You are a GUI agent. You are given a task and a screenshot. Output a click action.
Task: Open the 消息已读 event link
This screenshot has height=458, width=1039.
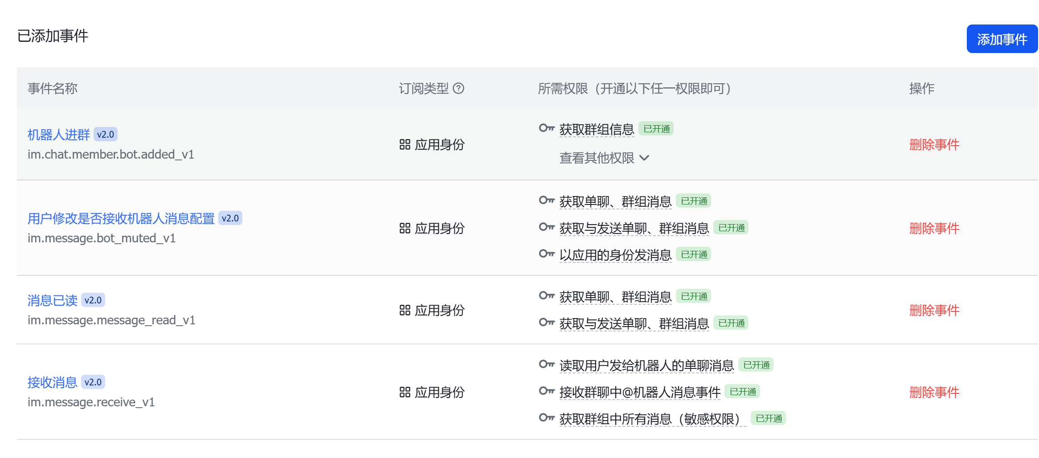pos(53,300)
